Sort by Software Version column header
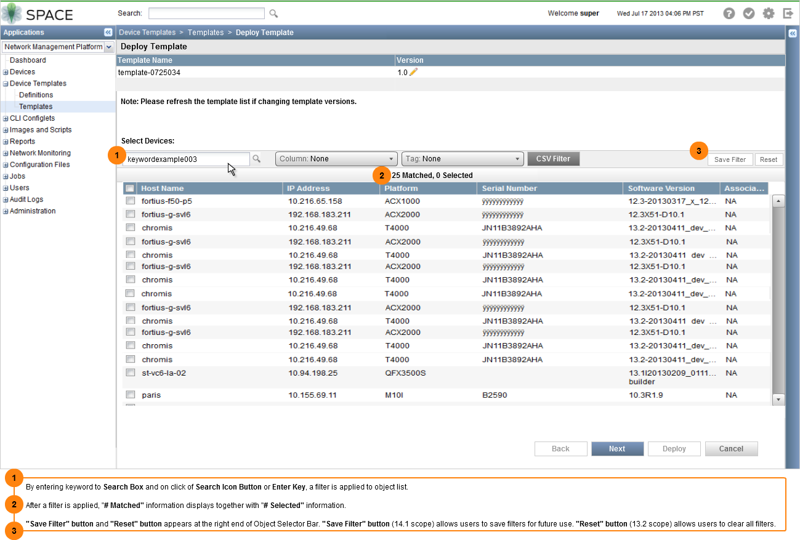The image size is (800, 540). (671, 188)
